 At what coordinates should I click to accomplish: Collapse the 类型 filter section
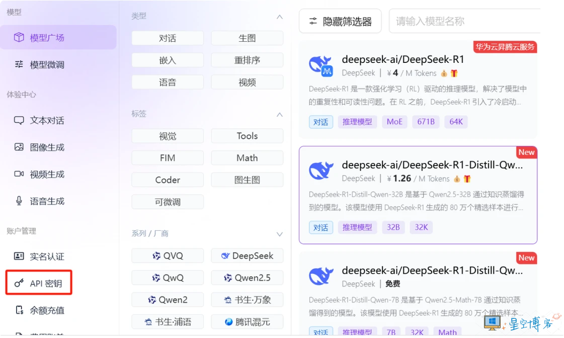(279, 17)
